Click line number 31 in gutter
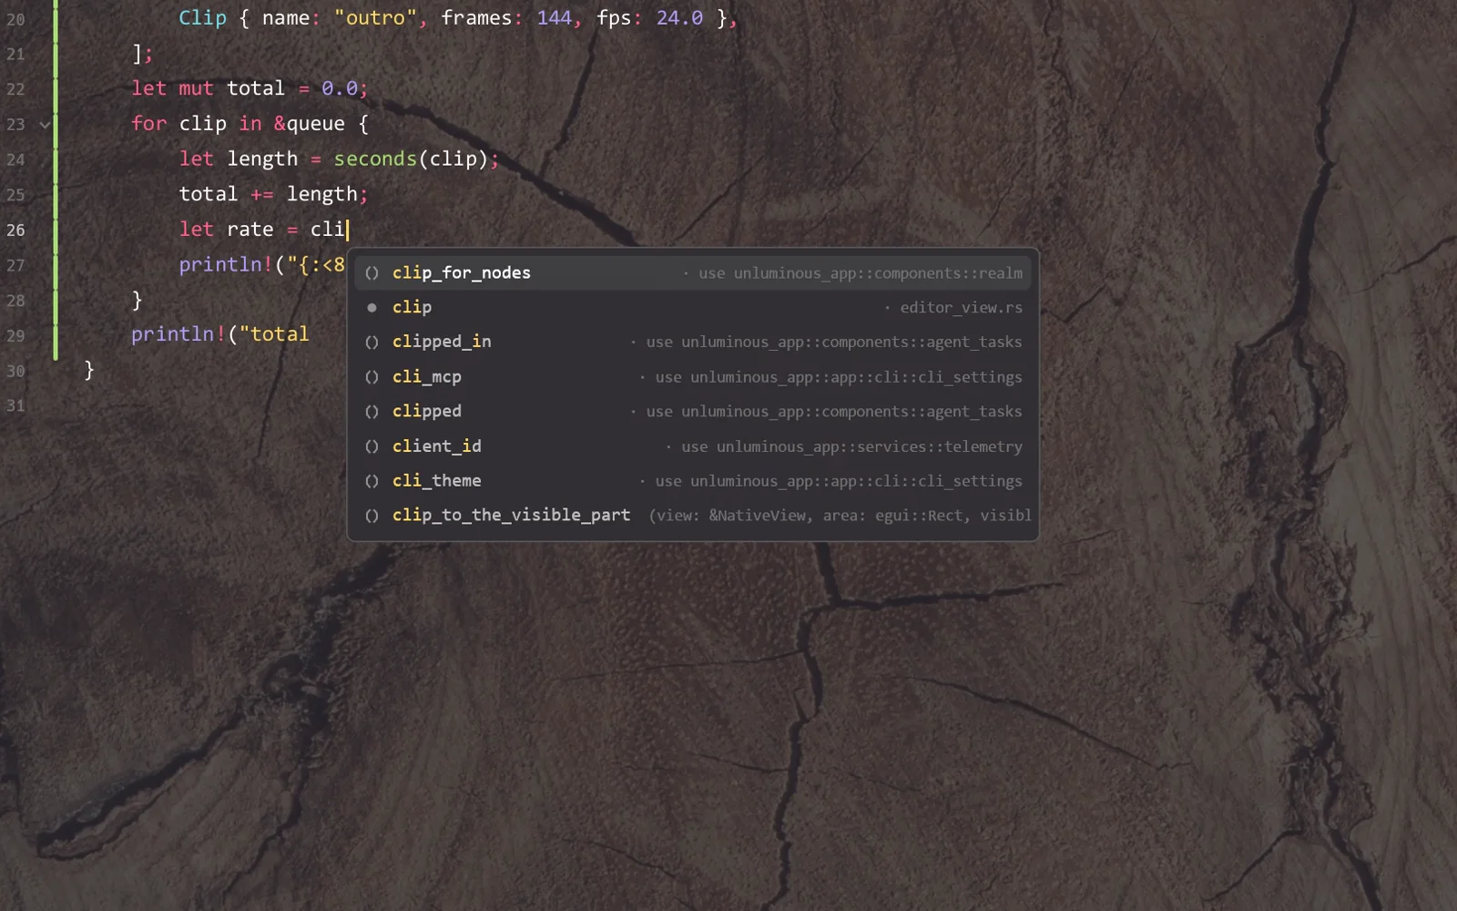1457x911 pixels. point(16,405)
